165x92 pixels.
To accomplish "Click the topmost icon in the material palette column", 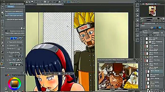I will coord(137,5).
